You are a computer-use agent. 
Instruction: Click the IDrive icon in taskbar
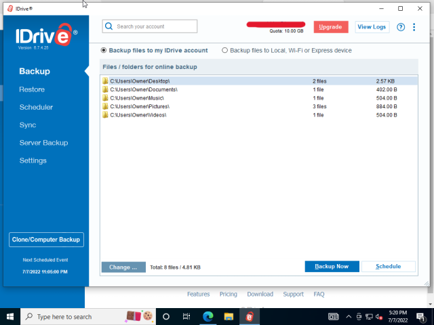tap(250, 316)
